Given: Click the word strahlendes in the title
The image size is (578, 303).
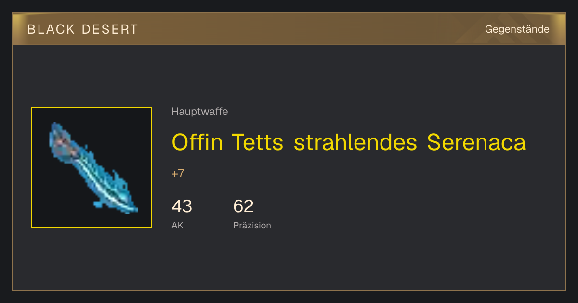Looking at the screenshot, I should click(355, 142).
